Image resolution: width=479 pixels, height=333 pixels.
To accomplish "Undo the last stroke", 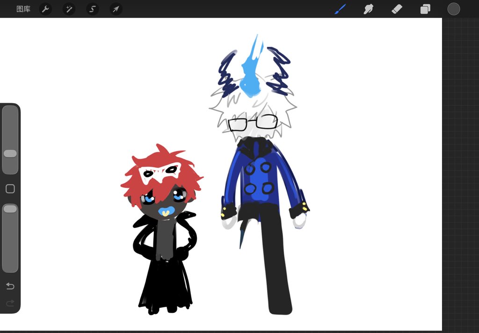I will click(10, 286).
